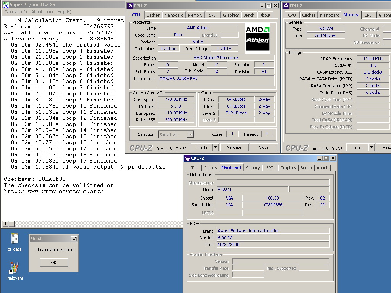Click the xtremesystems.org URL text
This screenshot has height=293, width=391.
pos(53,192)
